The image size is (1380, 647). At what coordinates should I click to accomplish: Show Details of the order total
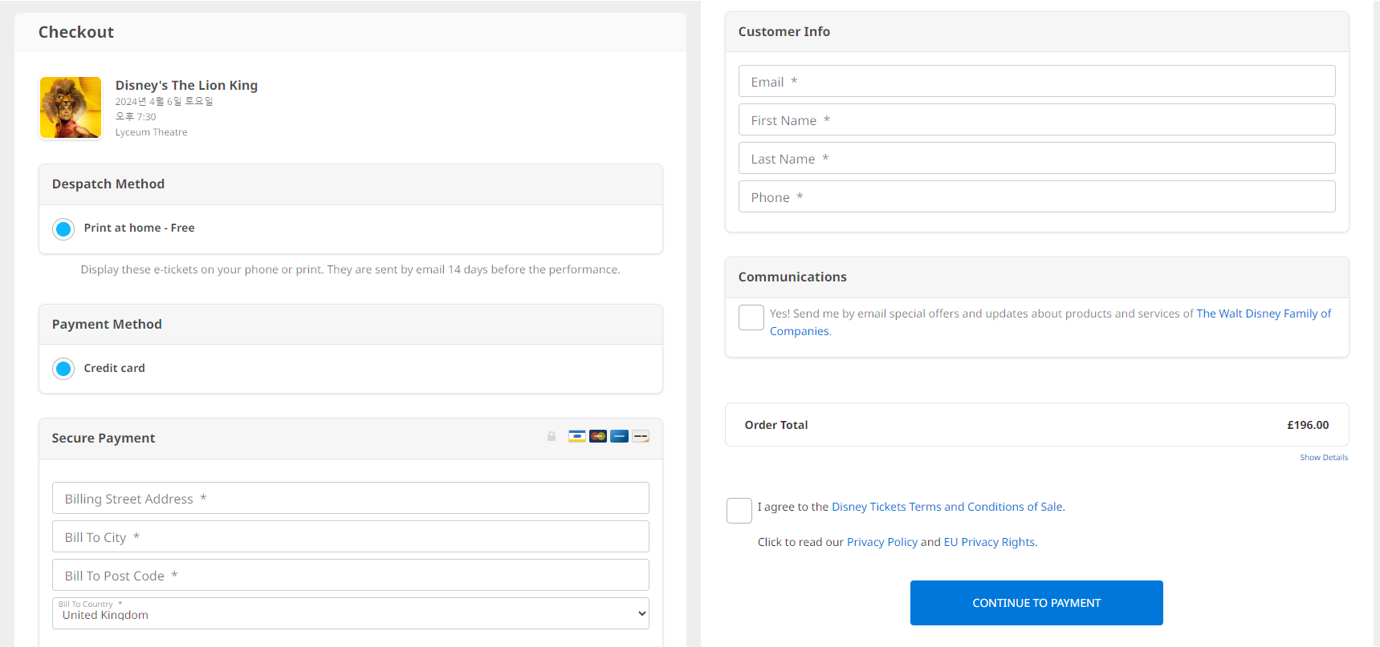coord(1324,458)
